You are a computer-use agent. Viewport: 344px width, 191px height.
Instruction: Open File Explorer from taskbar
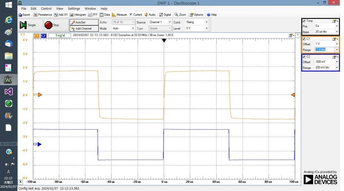pos(8,56)
